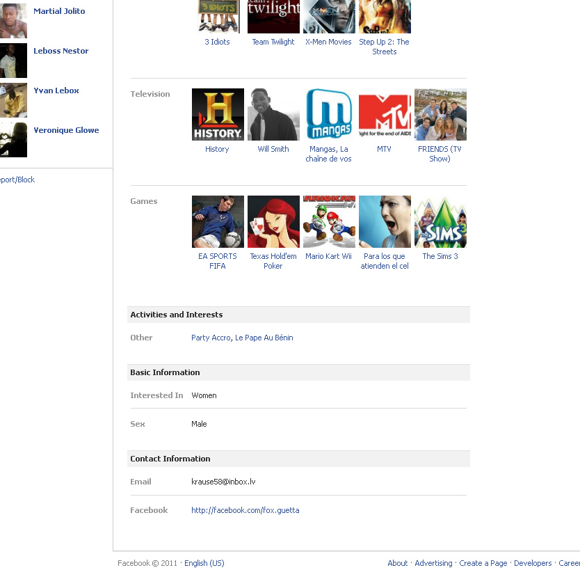
Task: Open Veronique Glowe's friend profile name
Action: (x=66, y=130)
